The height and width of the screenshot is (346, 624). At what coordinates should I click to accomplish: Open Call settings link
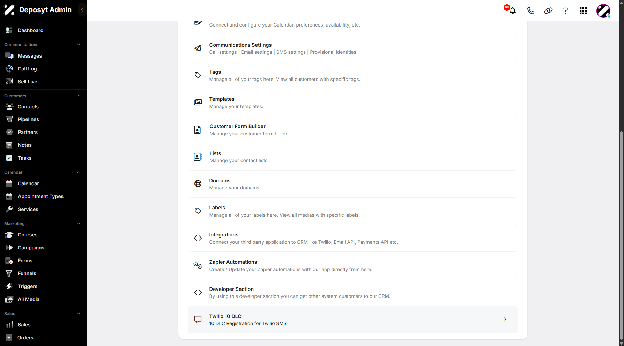pos(223,52)
